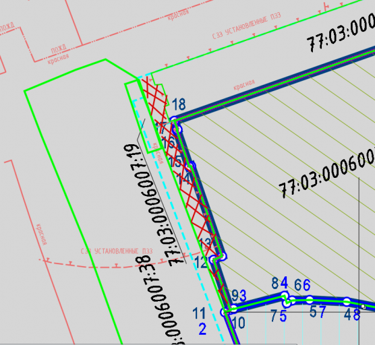Select point label "13"
Viewport: 375px width, 345px height.
205,244
